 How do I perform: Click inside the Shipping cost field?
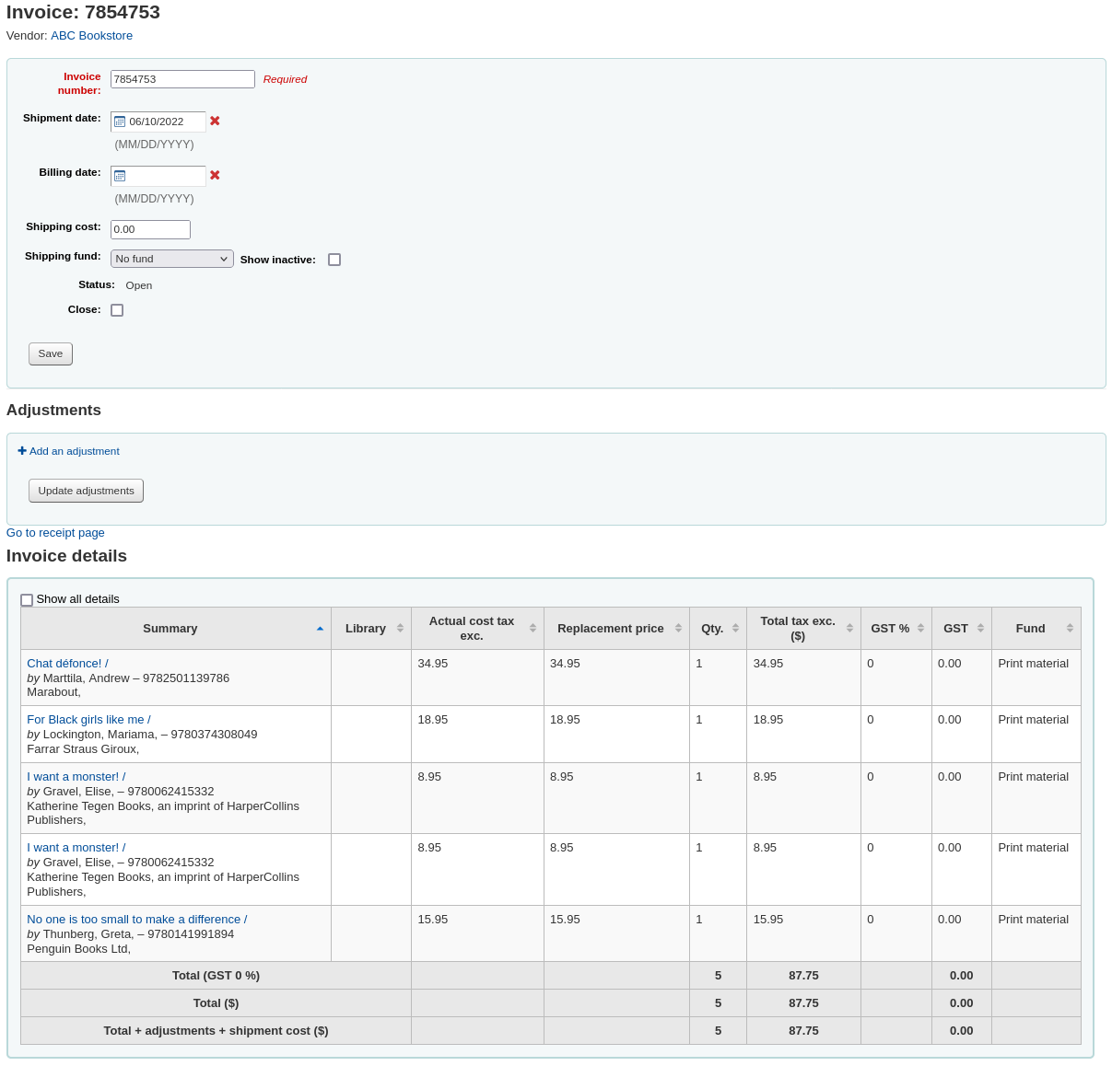[x=149, y=229]
